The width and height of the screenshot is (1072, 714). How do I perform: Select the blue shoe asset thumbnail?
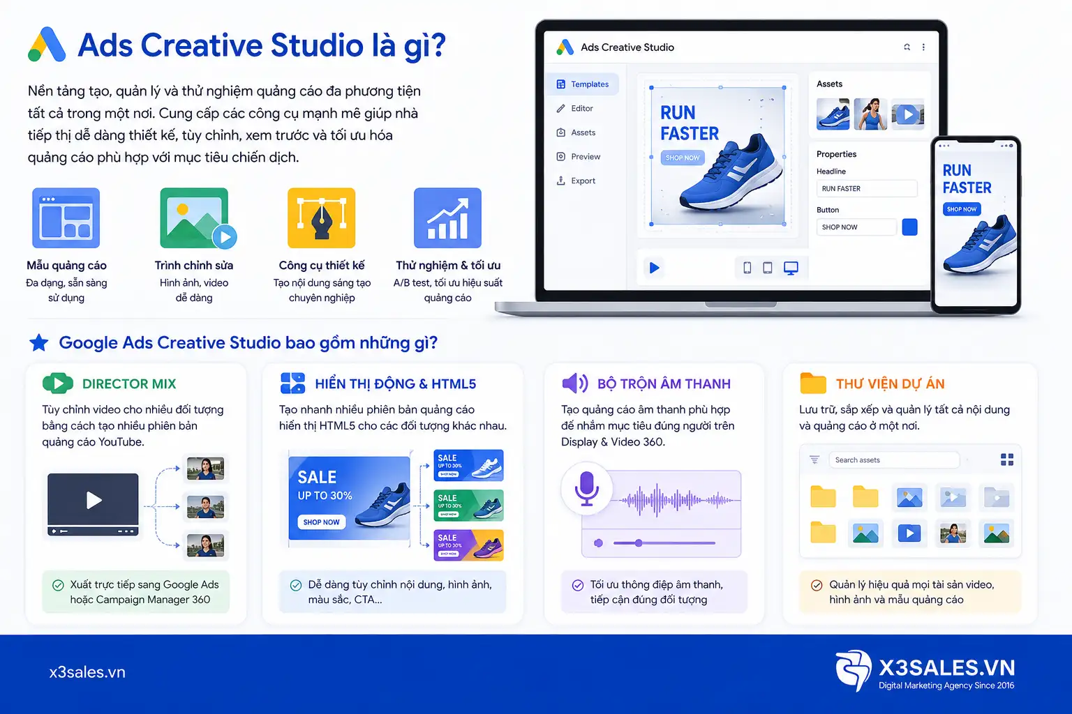[x=833, y=114]
